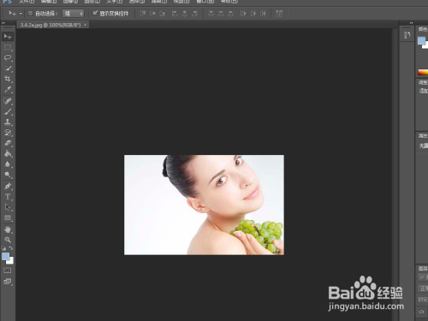This screenshot has height=321, width=428.
Task: Select the Lasso tool in toolbox
Action: click(8, 57)
